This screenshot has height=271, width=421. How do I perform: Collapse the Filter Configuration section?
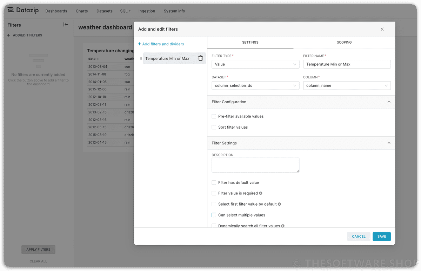(x=389, y=102)
